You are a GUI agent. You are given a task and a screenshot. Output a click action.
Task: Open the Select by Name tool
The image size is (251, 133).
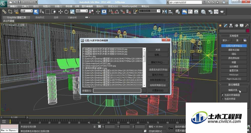[x=42, y=12]
